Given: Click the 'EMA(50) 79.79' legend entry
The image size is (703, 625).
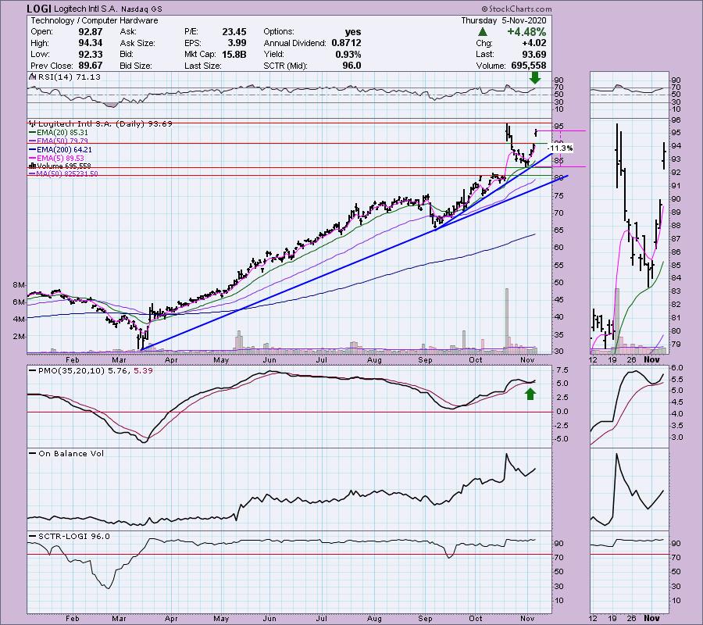Looking at the screenshot, I should [x=62, y=141].
